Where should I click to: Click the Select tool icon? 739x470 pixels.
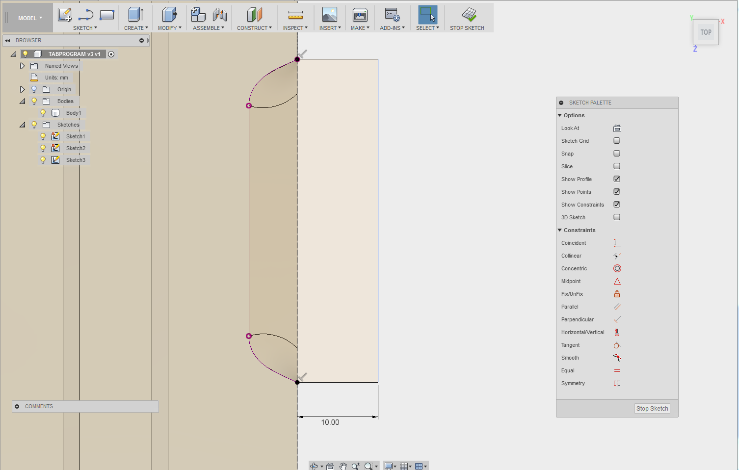coord(427,15)
